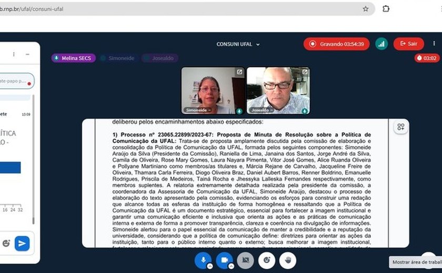442x273 pixels.
Task: Click Josealdo's webcam video thumbnail
Action: 278,90
